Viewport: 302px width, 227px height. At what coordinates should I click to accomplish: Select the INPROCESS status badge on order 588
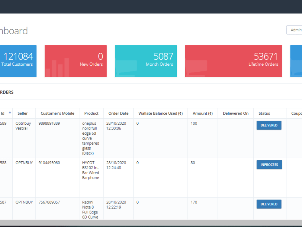269,165
